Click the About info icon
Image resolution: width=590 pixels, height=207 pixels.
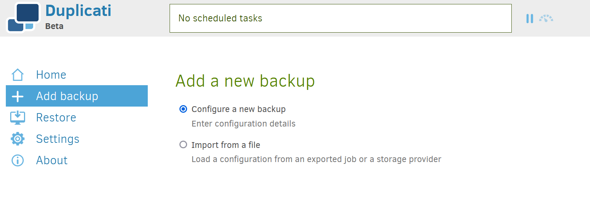pos(17,160)
